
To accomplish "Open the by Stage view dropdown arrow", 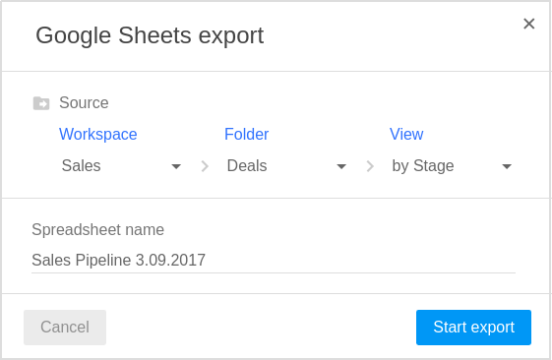I will coord(507,166).
